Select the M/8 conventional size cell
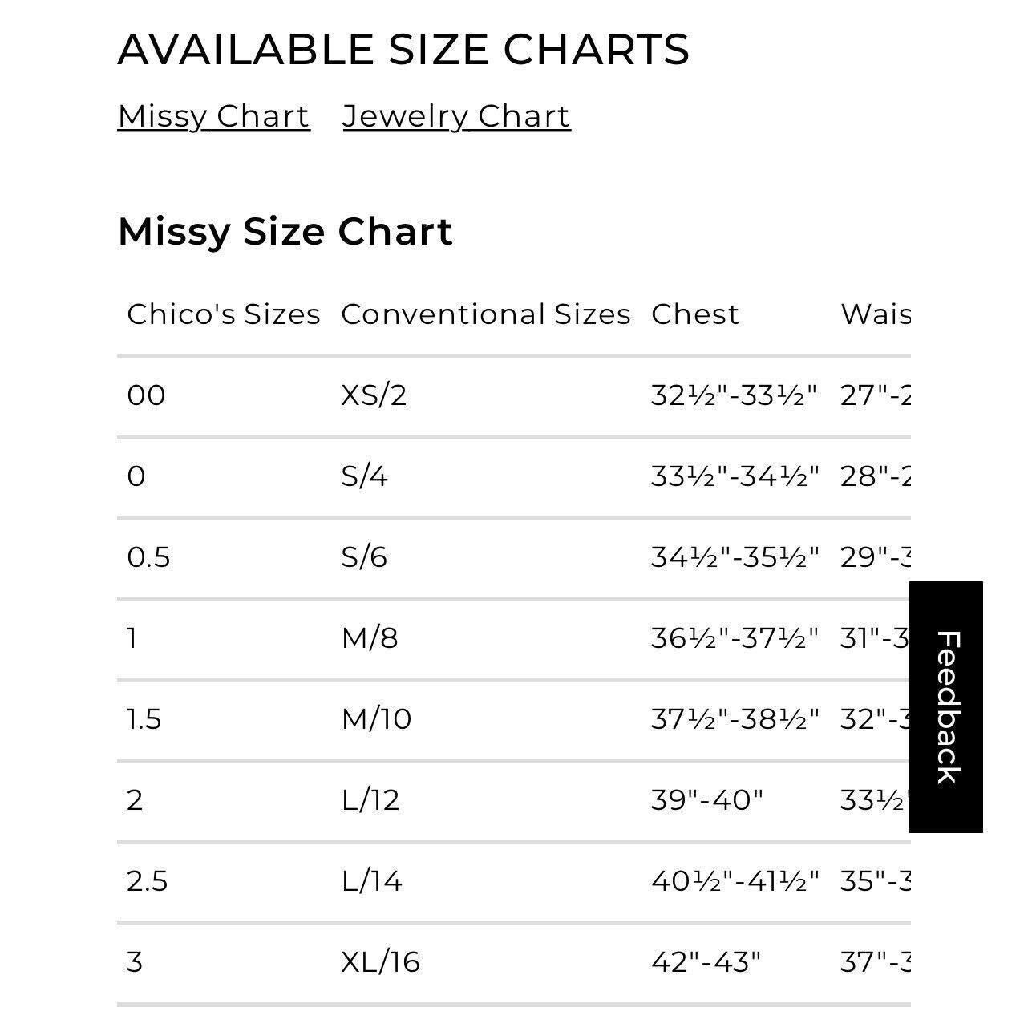 370,638
